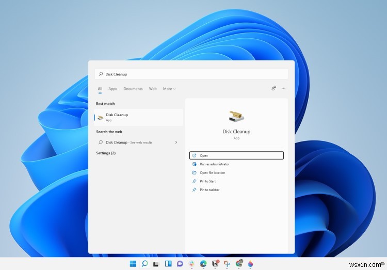Screen dimensions: 387x270
Task: Open the flame-drop app on the taskbar
Action: (x=250, y=264)
